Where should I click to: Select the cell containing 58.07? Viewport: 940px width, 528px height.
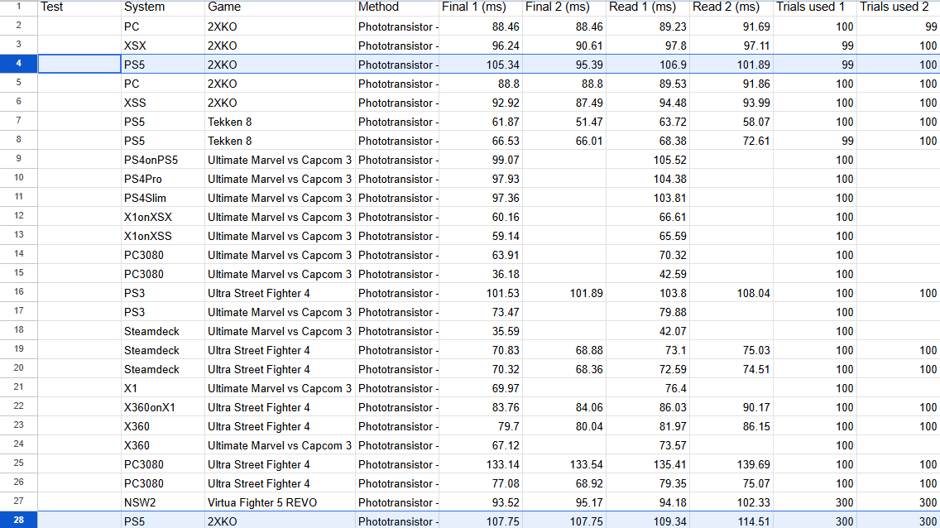pyautogui.click(x=731, y=122)
